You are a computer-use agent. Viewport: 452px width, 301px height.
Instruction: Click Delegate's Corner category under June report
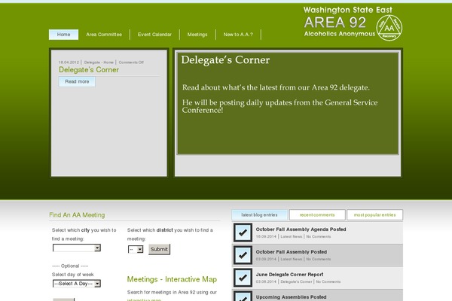pos(296,281)
